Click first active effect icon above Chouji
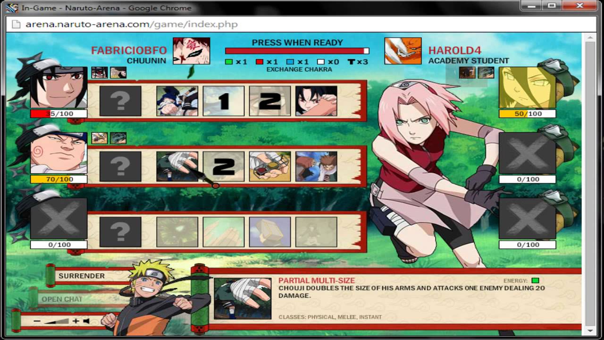 pyautogui.click(x=99, y=138)
